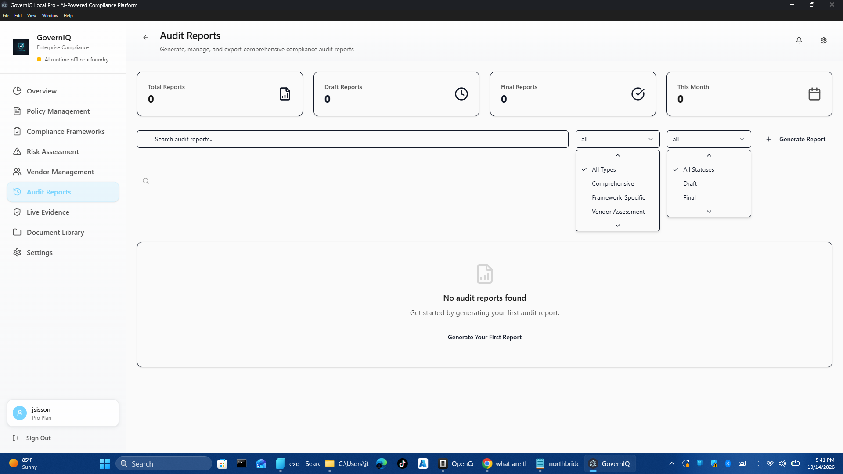Open Microsoft Store from the taskbar

point(223,463)
